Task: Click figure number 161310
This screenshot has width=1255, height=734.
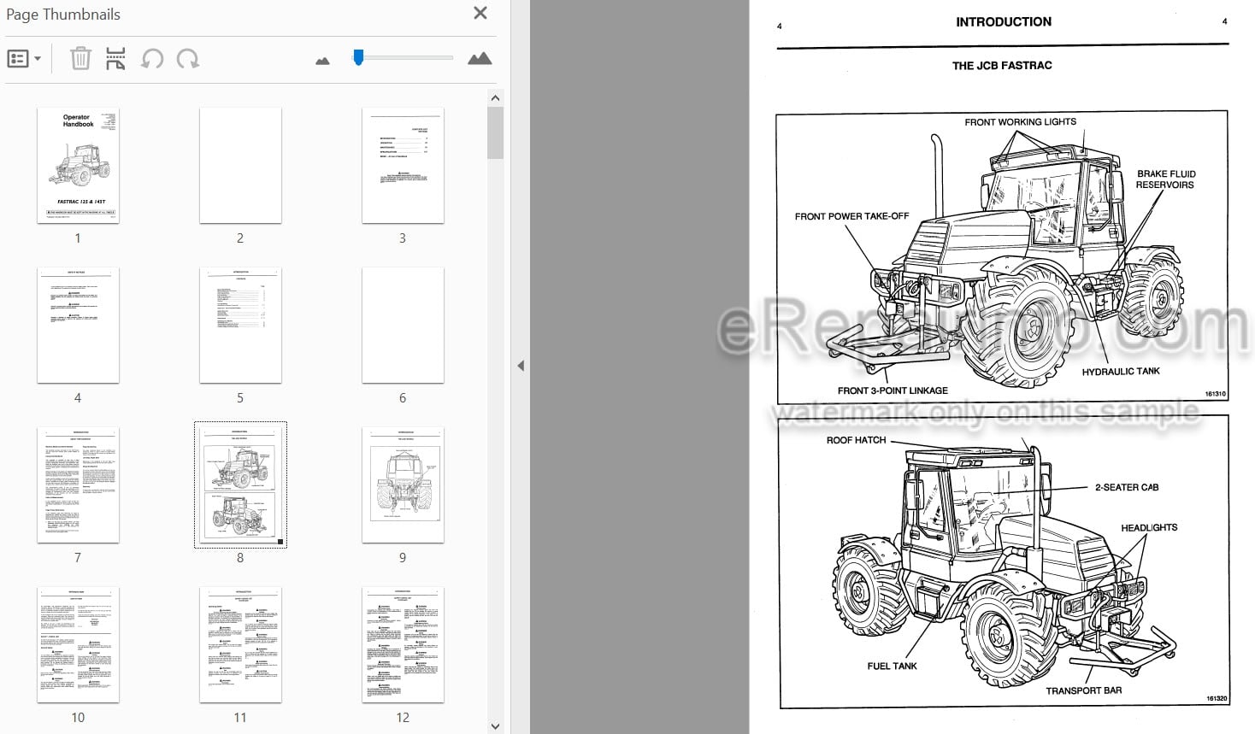Action: pos(1215,394)
